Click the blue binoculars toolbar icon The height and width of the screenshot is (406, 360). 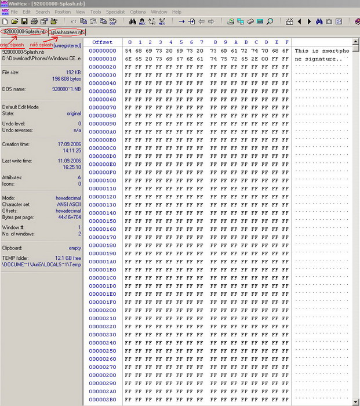click(319, 21)
